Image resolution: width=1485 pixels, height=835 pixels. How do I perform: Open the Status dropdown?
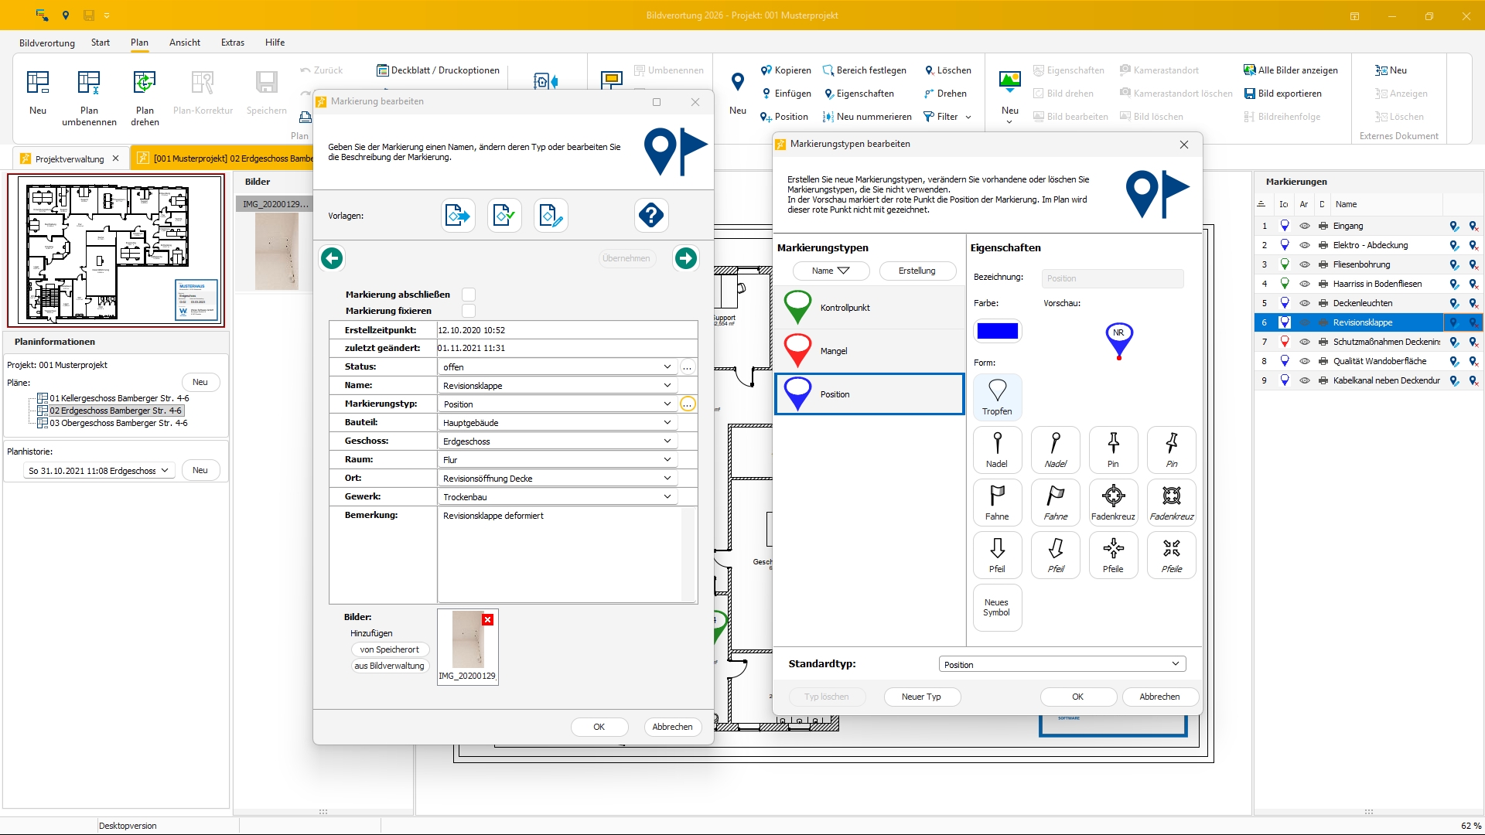click(x=667, y=366)
